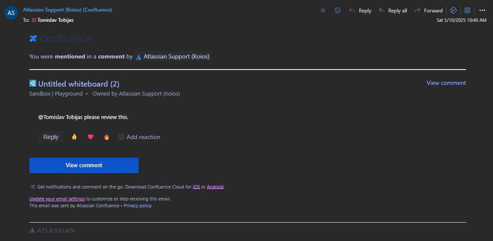Click the sender name Atlassian Support (Koios) (Confluence)
Viewport: 493px width, 241px height.
click(68, 10)
